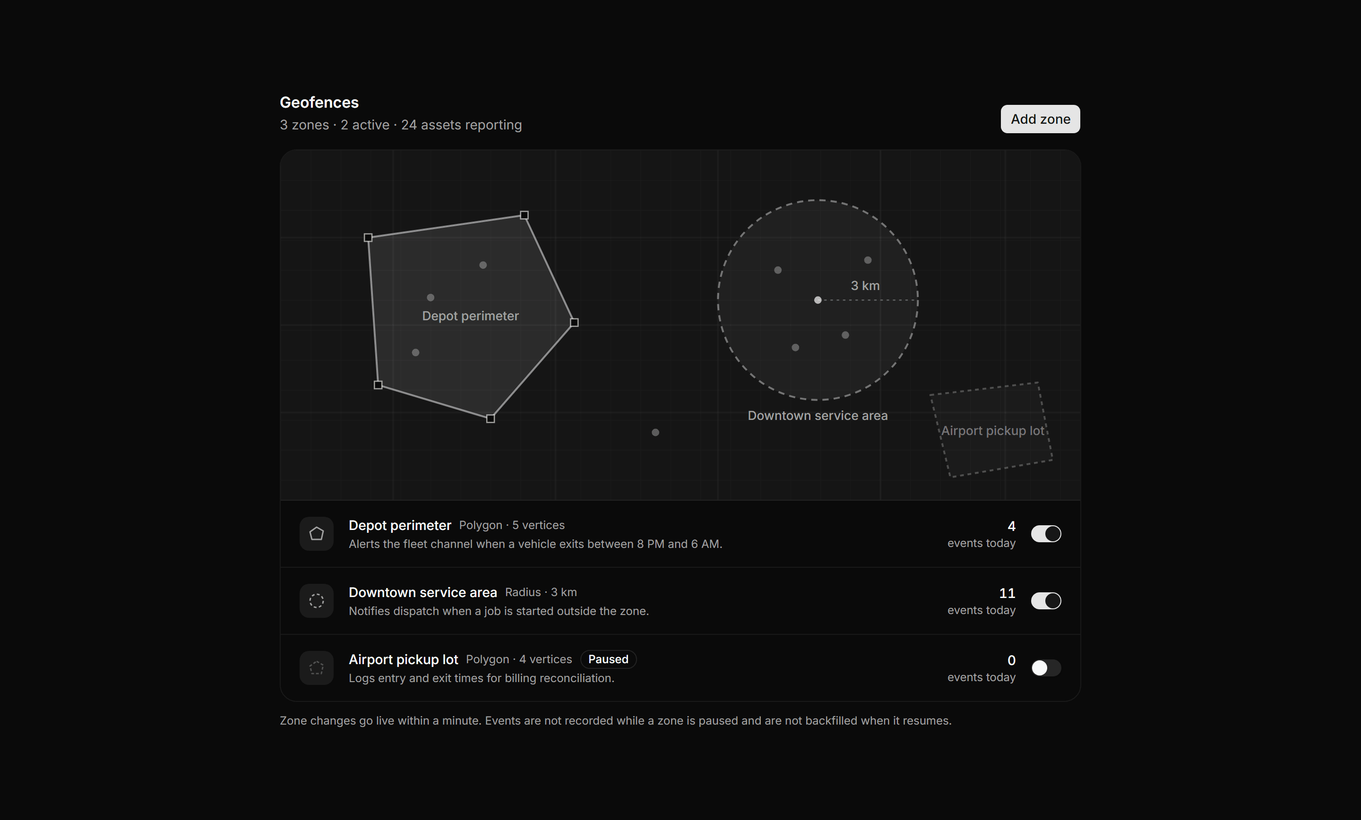Click the "Zone changes go live" footnote
The width and height of the screenshot is (1361, 820).
[x=615, y=721]
